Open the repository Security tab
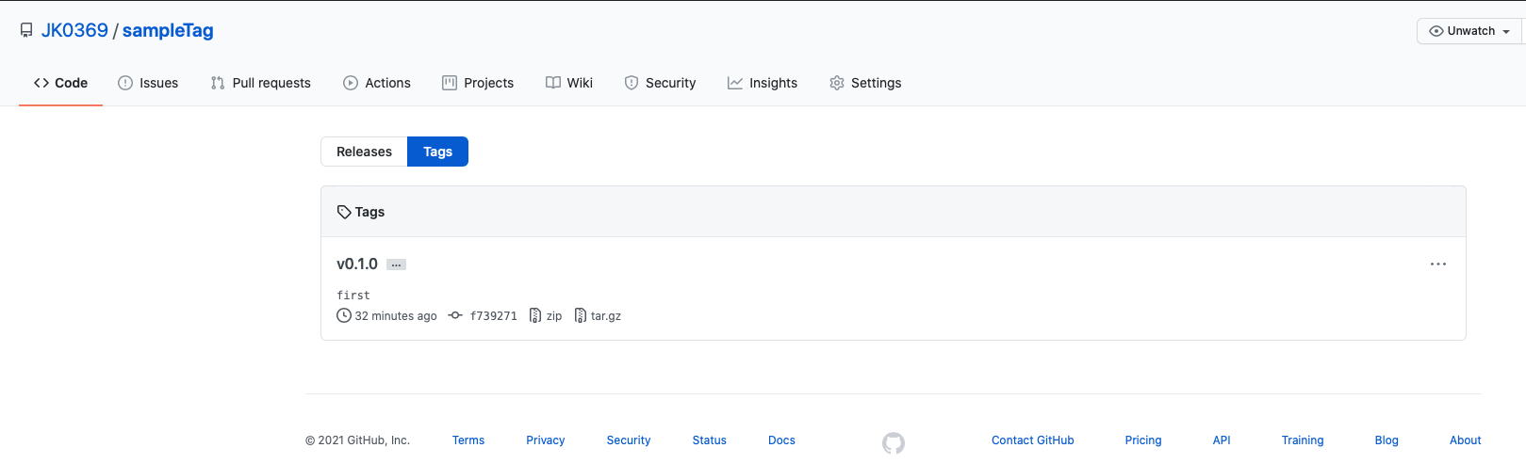Screen dimensions: 1526x464 click(x=660, y=83)
